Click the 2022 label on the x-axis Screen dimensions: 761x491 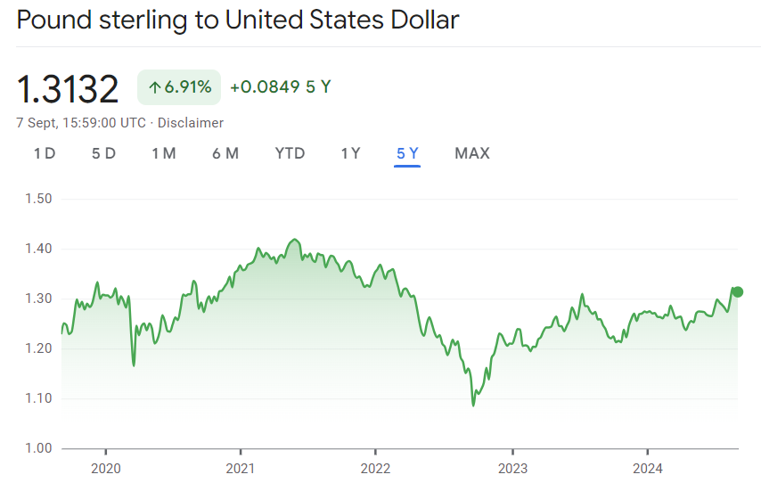click(376, 468)
